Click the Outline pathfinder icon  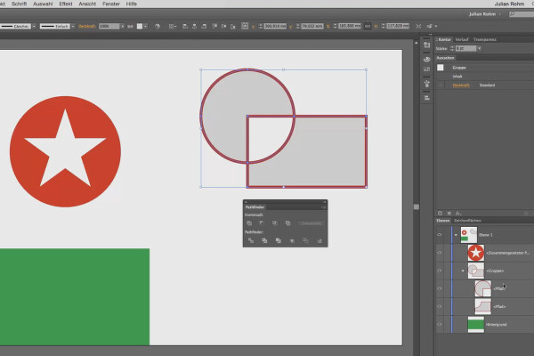coord(305,240)
